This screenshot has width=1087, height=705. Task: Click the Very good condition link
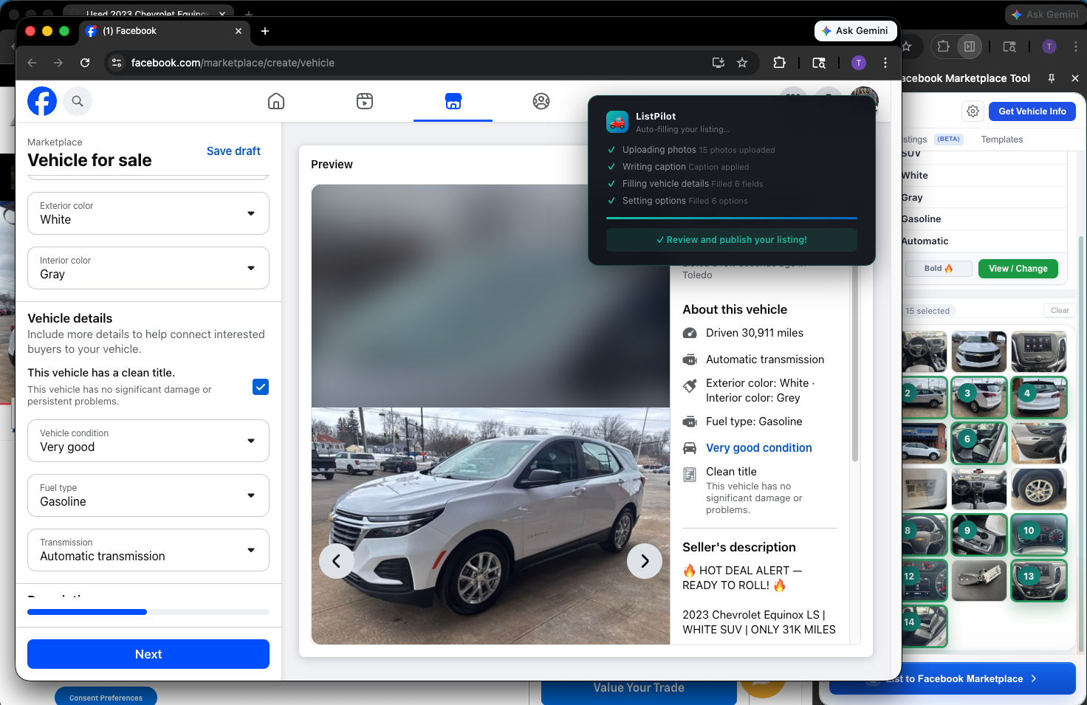(758, 448)
